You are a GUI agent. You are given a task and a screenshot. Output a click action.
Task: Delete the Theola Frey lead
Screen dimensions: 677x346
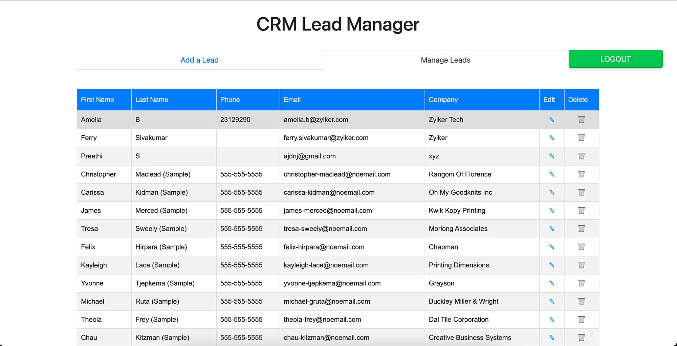click(x=581, y=319)
